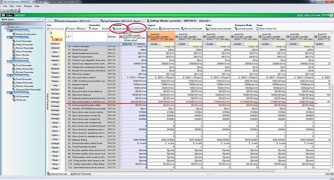Viewport: 334px width, 180px height.
Task: Click the Cut icon in main toolbar
Action: [x=8, y=10]
